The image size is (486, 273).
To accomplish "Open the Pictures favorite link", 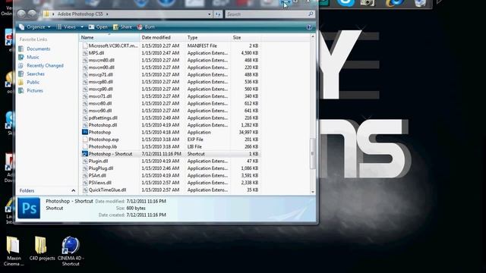I will (x=35, y=91).
